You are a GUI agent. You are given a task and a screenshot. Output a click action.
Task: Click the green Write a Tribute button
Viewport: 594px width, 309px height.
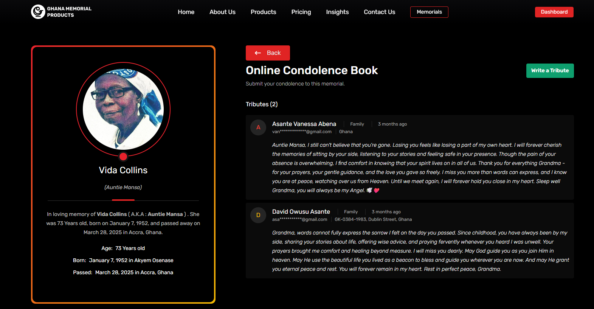(x=550, y=71)
